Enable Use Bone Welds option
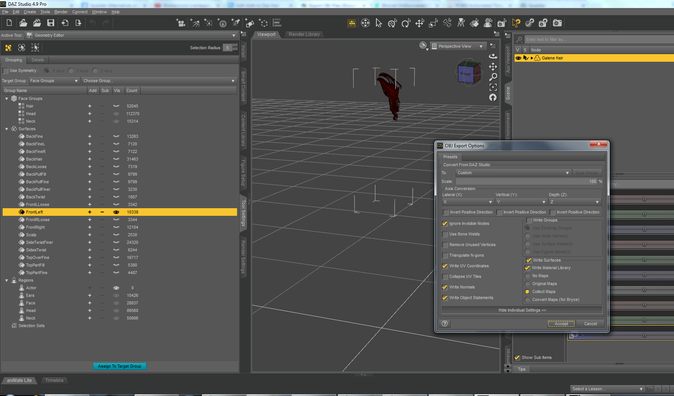The height and width of the screenshot is (396, 674). point(445,234)
